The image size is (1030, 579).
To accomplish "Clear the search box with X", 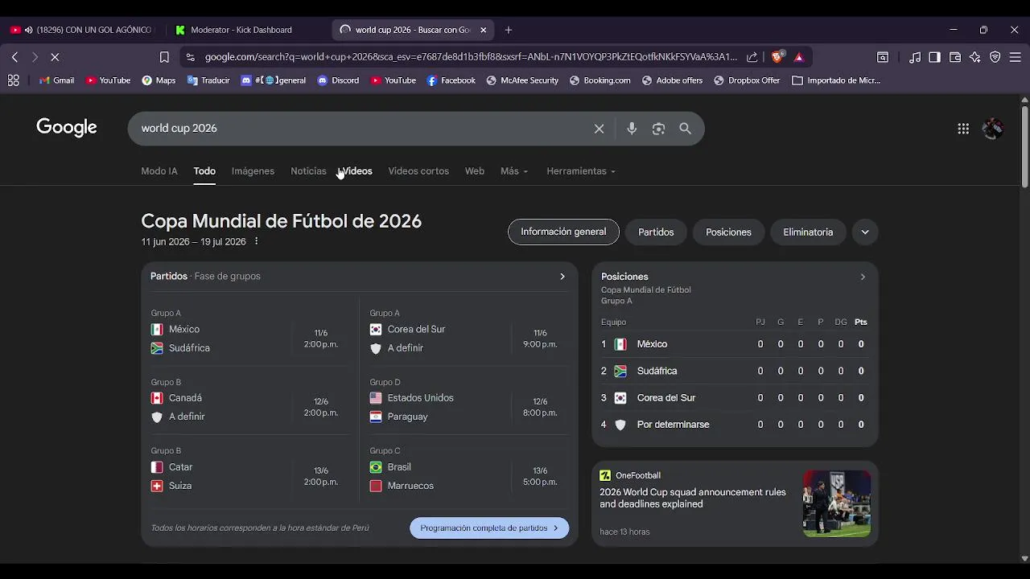I will click(x=599, y=129).
